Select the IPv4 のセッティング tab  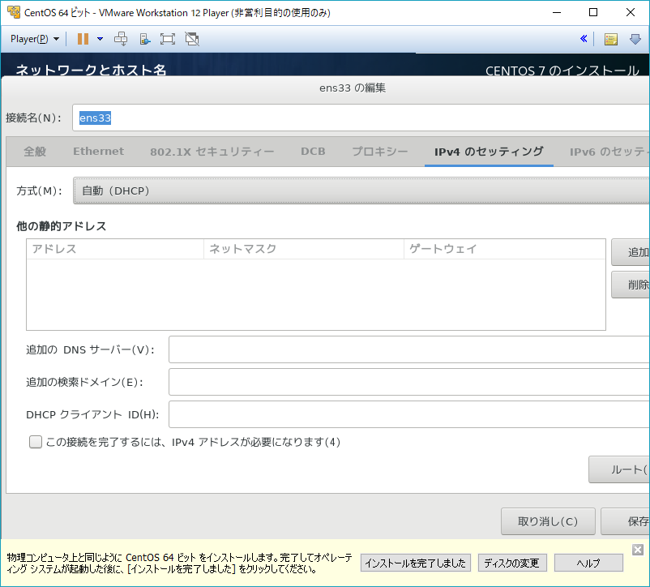point(489,152)
